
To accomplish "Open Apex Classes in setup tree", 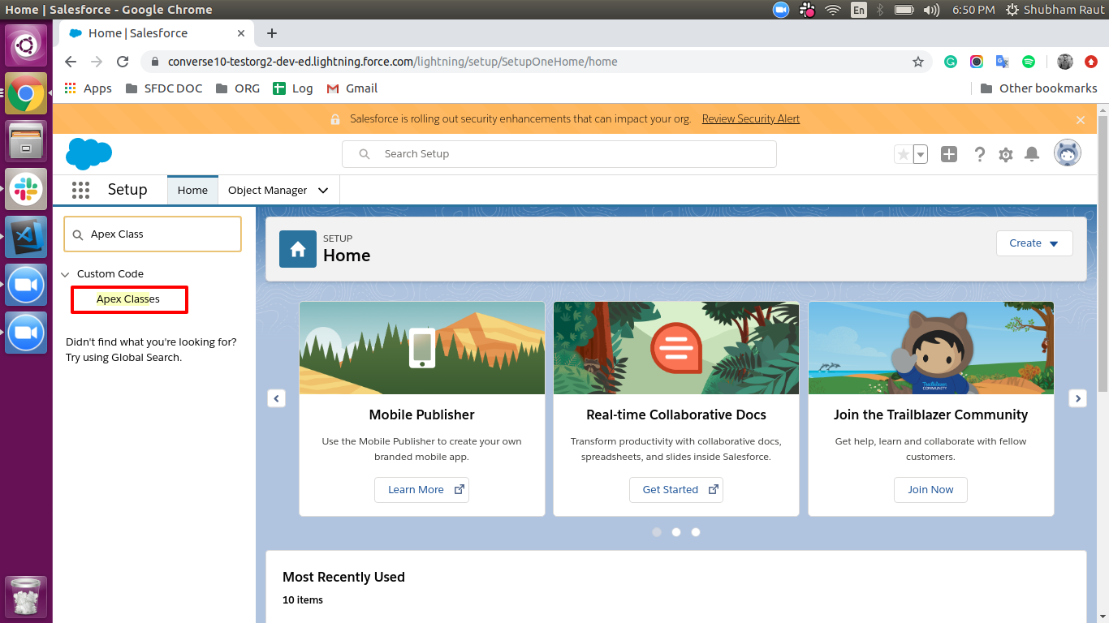I will point(128,299).
